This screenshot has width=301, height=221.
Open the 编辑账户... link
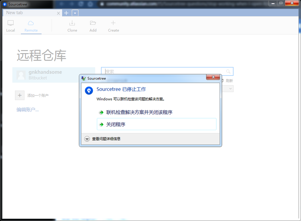coord(27,110)
